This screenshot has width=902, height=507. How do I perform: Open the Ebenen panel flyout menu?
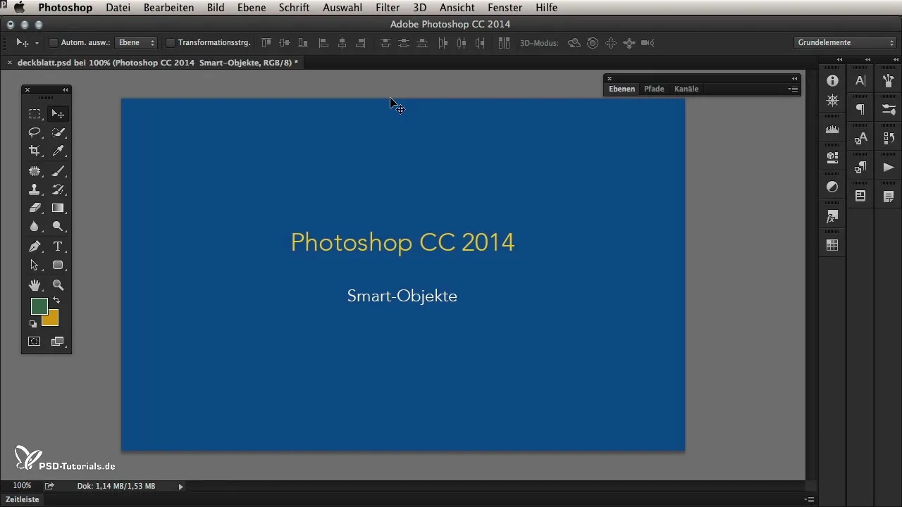tap(793, 89)
